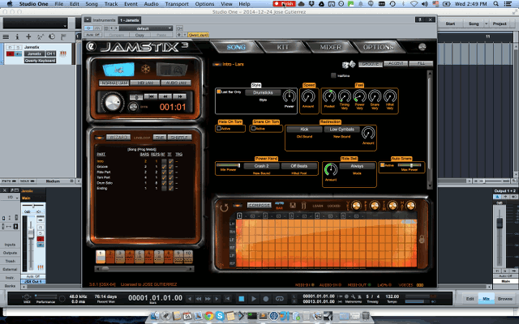The image size is (519, 324).
Task: Click the track info 'i' icon
Action: click(x=17, y=36)
